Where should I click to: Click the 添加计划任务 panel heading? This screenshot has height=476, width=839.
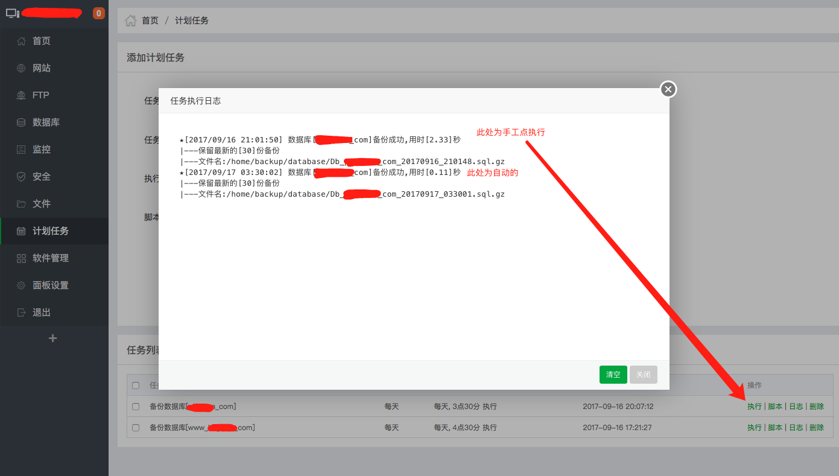[156, 58]
